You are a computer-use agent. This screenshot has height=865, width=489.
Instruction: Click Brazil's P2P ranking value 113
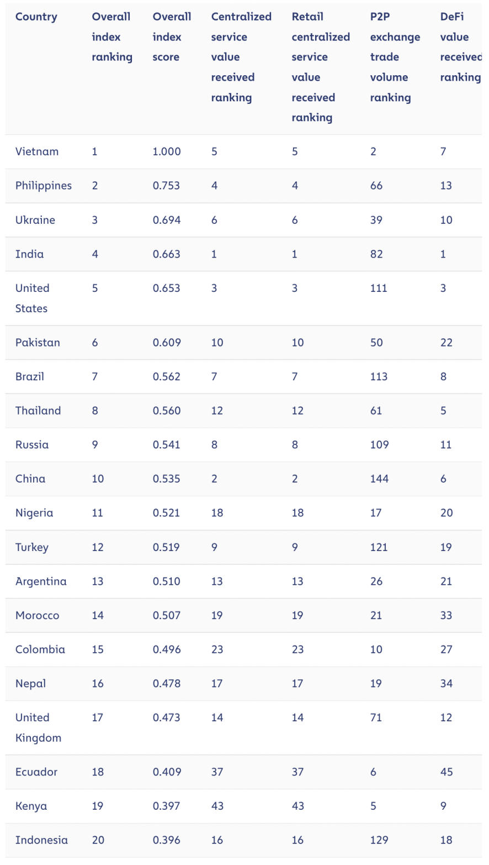pyautogui.click(x=379, y=377)
